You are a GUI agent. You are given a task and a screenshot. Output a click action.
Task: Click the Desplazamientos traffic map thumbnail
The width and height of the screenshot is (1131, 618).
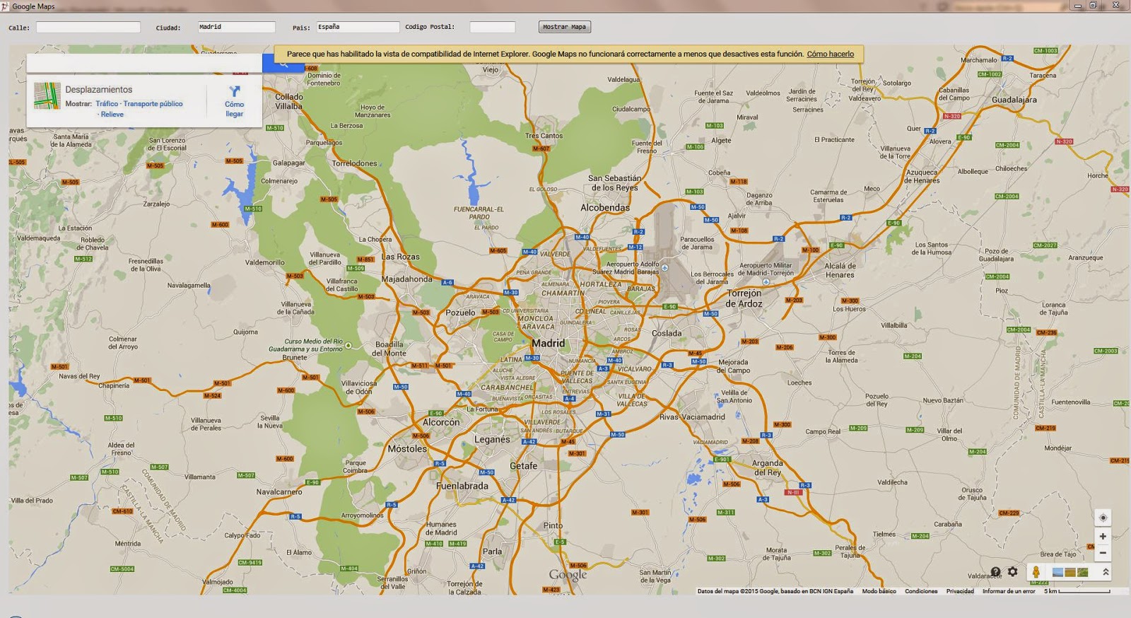pos(47,96)
